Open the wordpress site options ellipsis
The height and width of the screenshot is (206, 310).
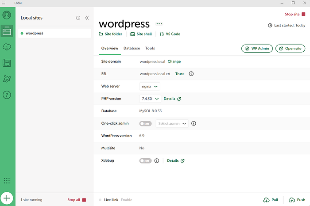(159, 24)
